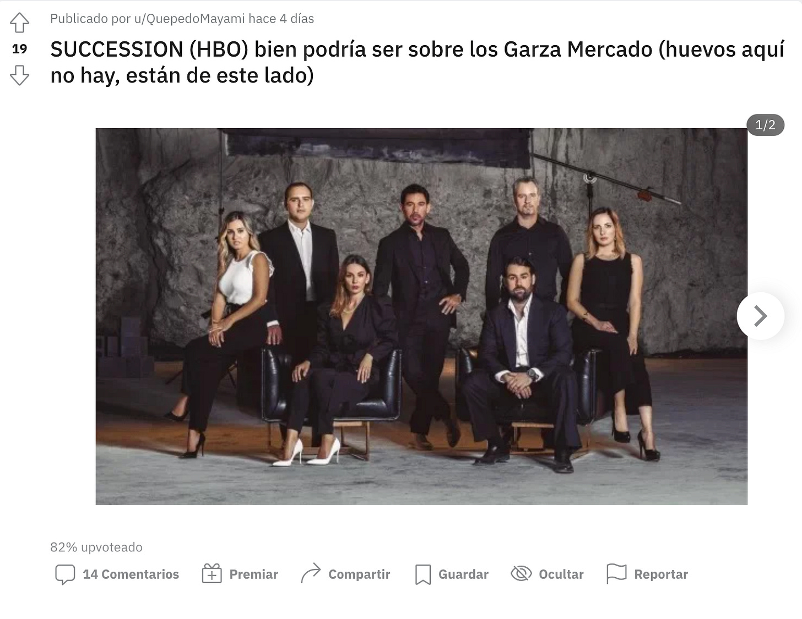This screenshot has width=802, height=619.
Task: Go to next image with right chevron
Action: coord(761,316)
